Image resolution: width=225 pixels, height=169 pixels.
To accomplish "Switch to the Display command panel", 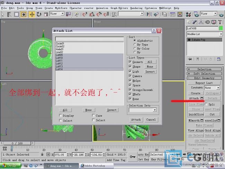I will coord(214,22).
